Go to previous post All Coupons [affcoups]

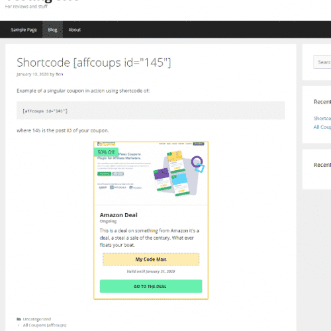point(44,325)
